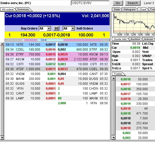This screenshot has height=142, width=155.
Task: Click the Enviro-serv, Inc. (PC) title
Action: pos(16,3)
